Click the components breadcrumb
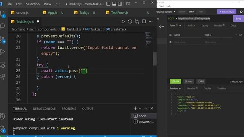 pyautogui.click(x=47, y=29)
